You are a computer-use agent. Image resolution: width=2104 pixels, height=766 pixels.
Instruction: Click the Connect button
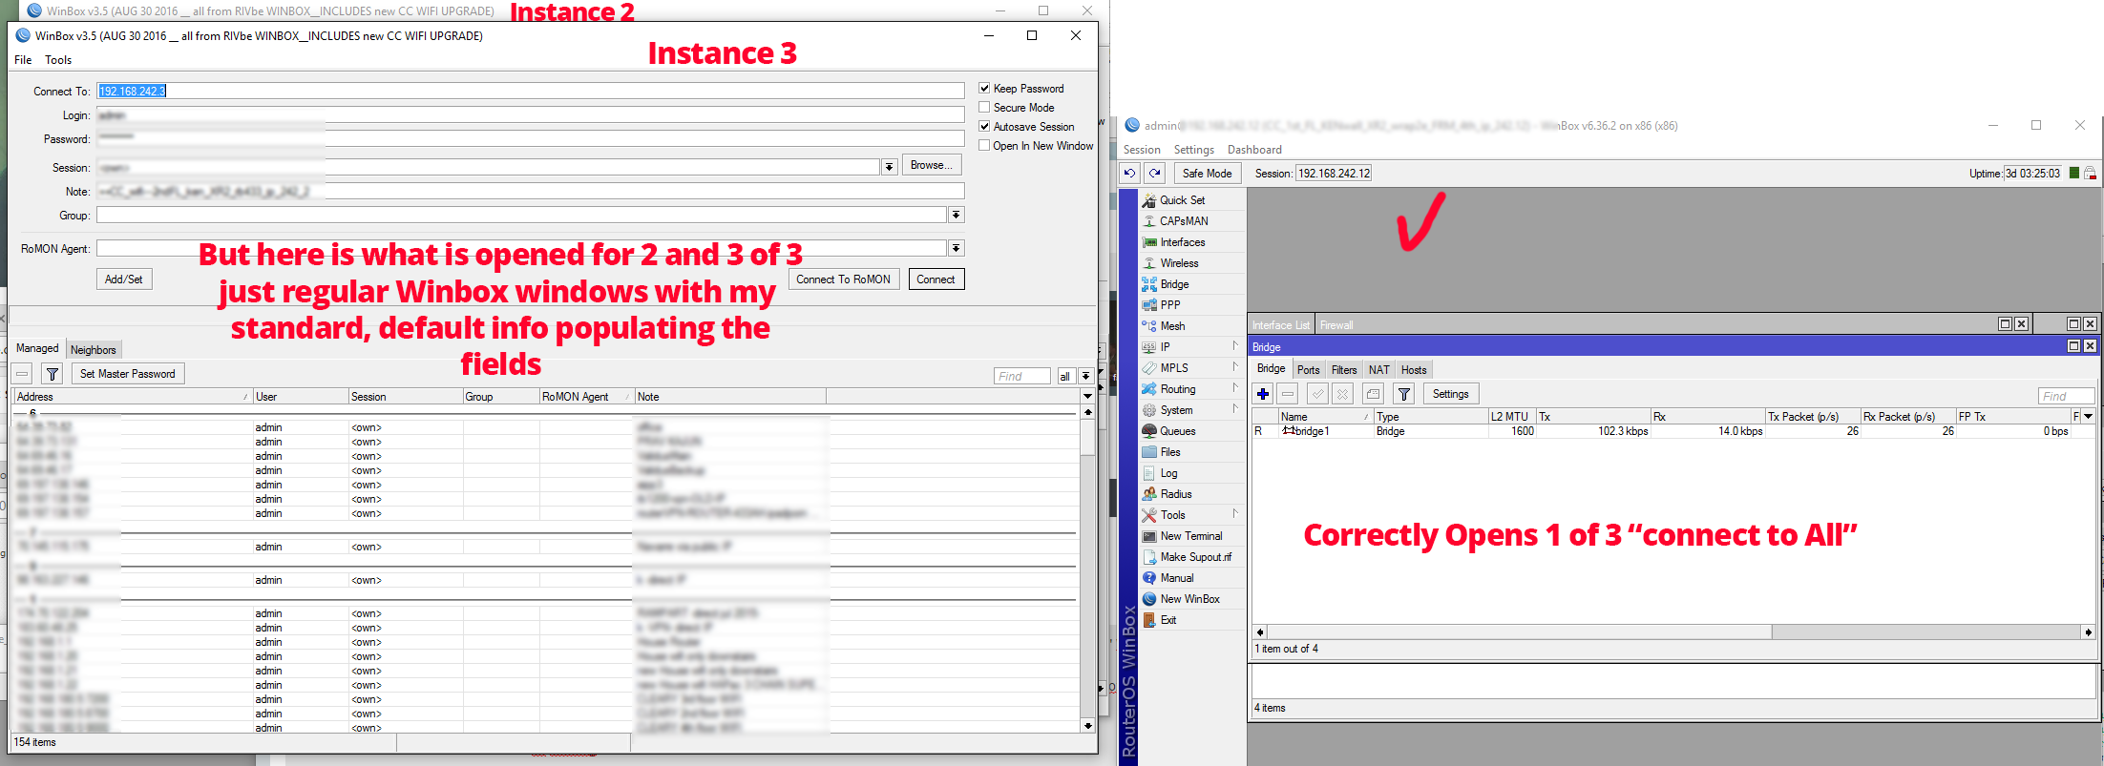click(x=936, y=279)
